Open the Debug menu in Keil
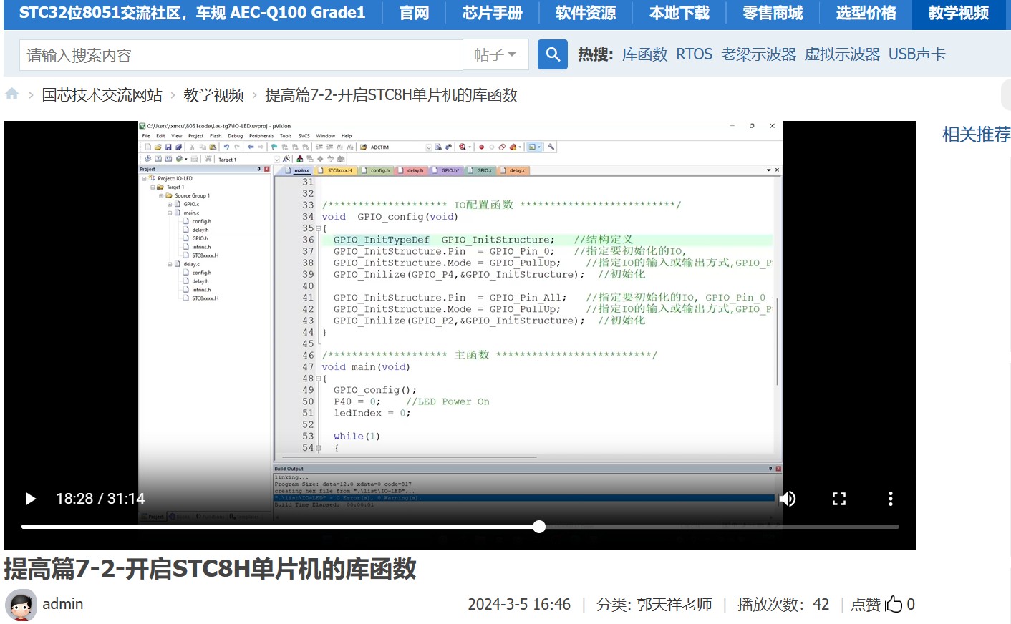Viewport: 1011px width, 624px height. (235, 135)
